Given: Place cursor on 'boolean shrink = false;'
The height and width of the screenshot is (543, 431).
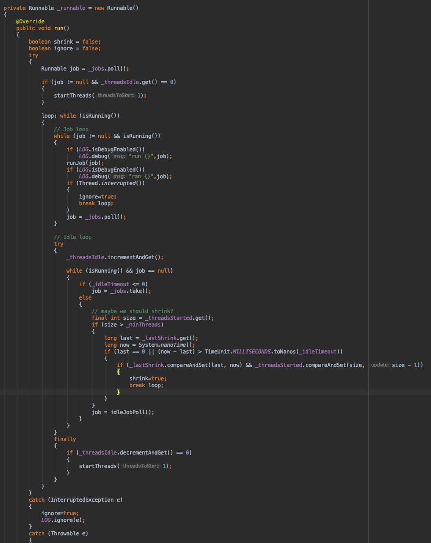Looking at the screenshot, I should click(65, 42).
